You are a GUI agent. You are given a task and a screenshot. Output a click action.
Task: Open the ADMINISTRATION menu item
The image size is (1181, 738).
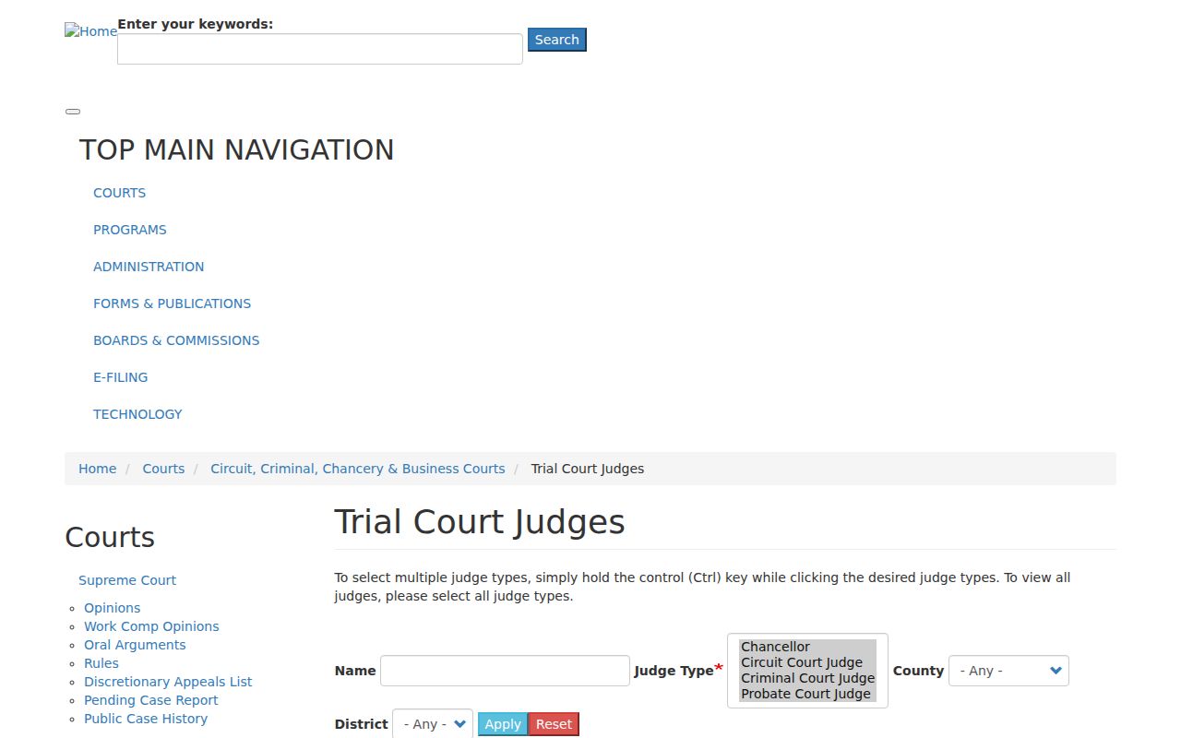point(149,267)
